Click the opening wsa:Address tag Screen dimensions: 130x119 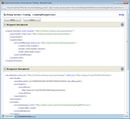point(24,87)
